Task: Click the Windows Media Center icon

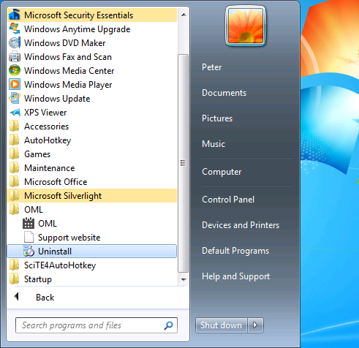Action: click(15, 71)
